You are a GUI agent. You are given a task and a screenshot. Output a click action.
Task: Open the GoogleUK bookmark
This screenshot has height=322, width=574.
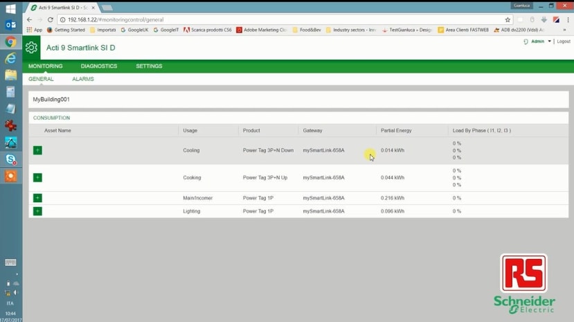(x=134, y=30)
